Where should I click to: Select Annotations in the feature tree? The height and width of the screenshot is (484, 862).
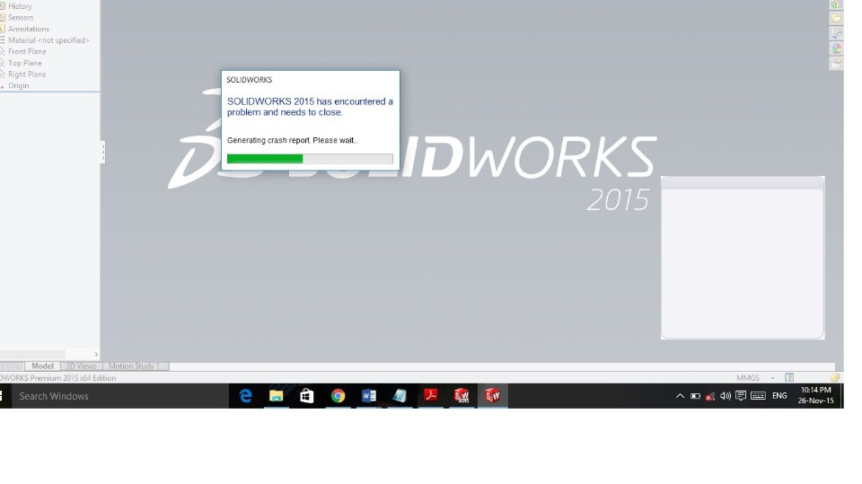(28, 29)
